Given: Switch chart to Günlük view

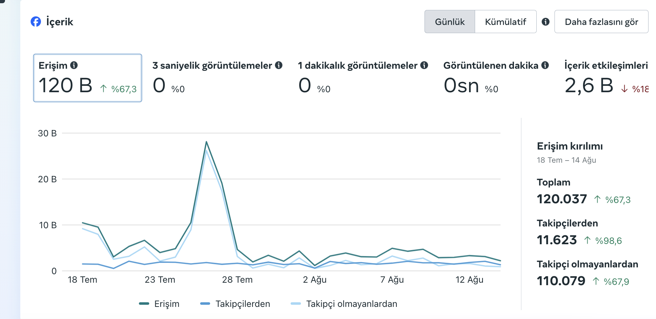Looking at the screenshot, I should [x=450, y=22].
